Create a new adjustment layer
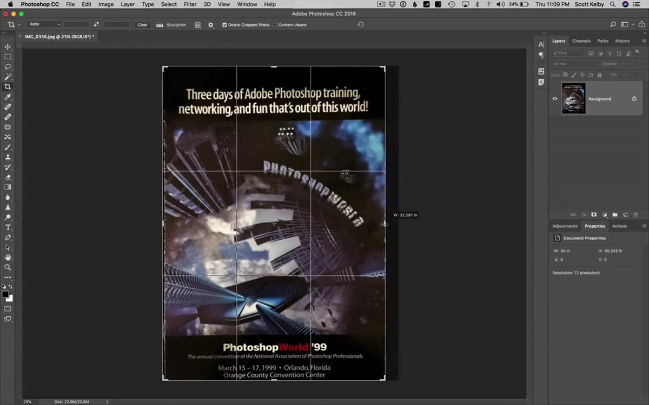The width and height of the screenshot is (649, 405). pos(604,215)
